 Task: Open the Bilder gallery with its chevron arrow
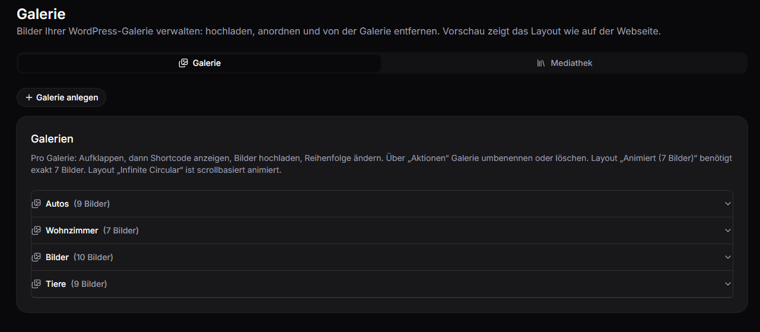tap(728, 257)
